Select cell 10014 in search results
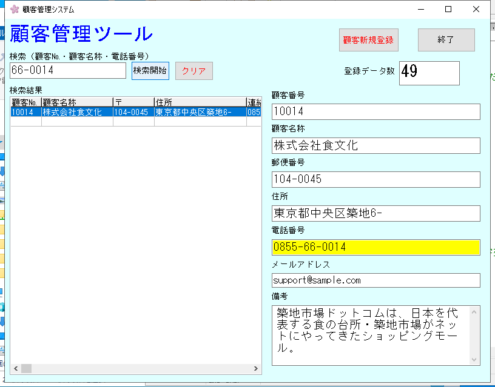This screenshot has height=387, width=495. point(26,112)
